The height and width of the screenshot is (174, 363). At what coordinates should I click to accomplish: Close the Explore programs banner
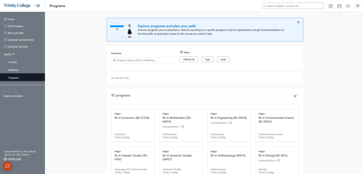[x=298, y=22]
